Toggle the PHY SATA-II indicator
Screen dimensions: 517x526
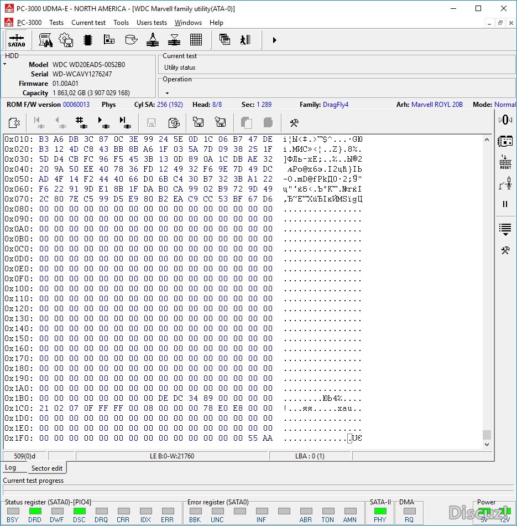380,511
